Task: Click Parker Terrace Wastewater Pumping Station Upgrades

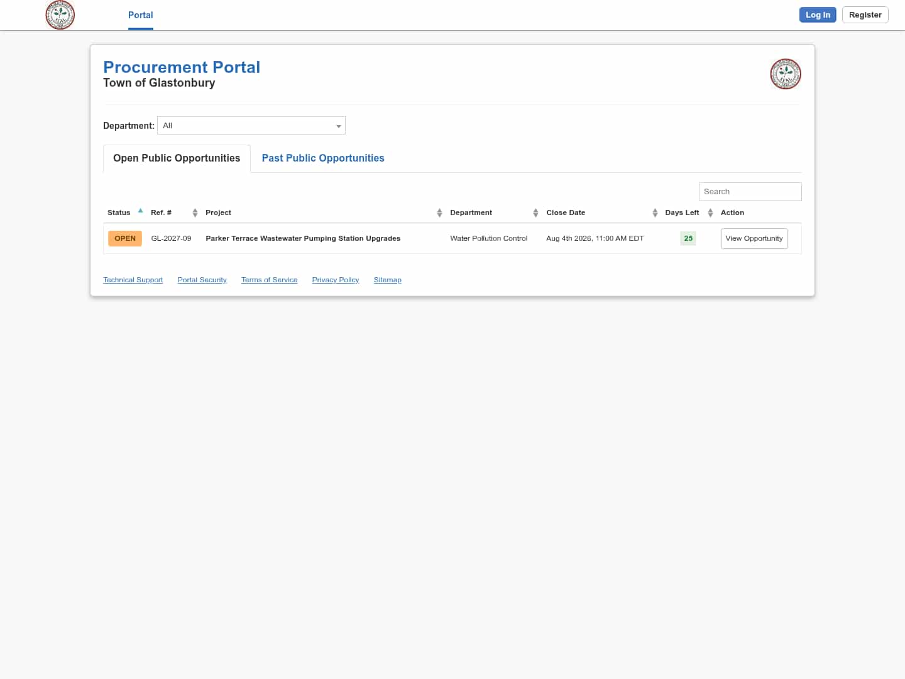Action: click(303, 238)
